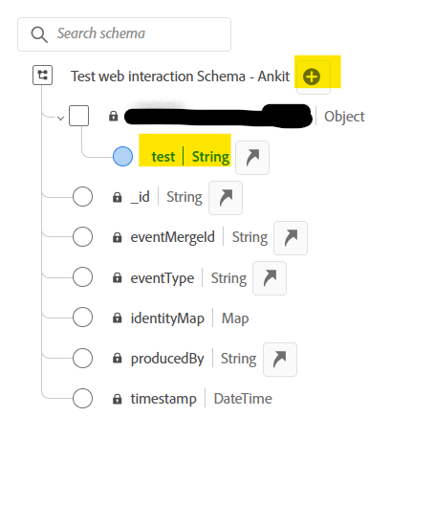Click the magnifier icon in search box
This screenshot has height=526, width=434.
(39, 34)
